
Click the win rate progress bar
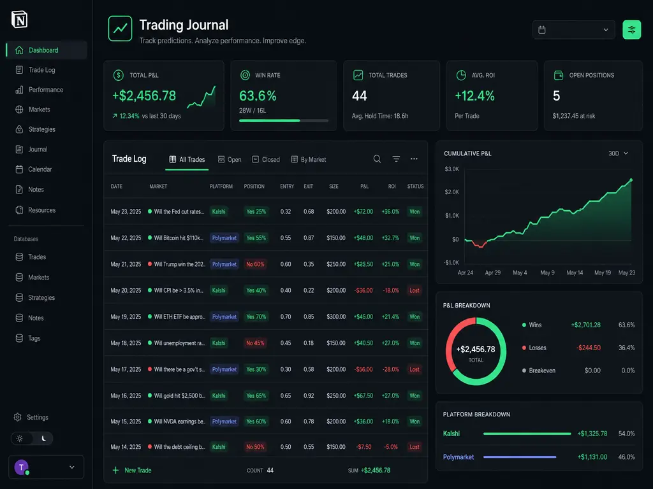(284, 120)
